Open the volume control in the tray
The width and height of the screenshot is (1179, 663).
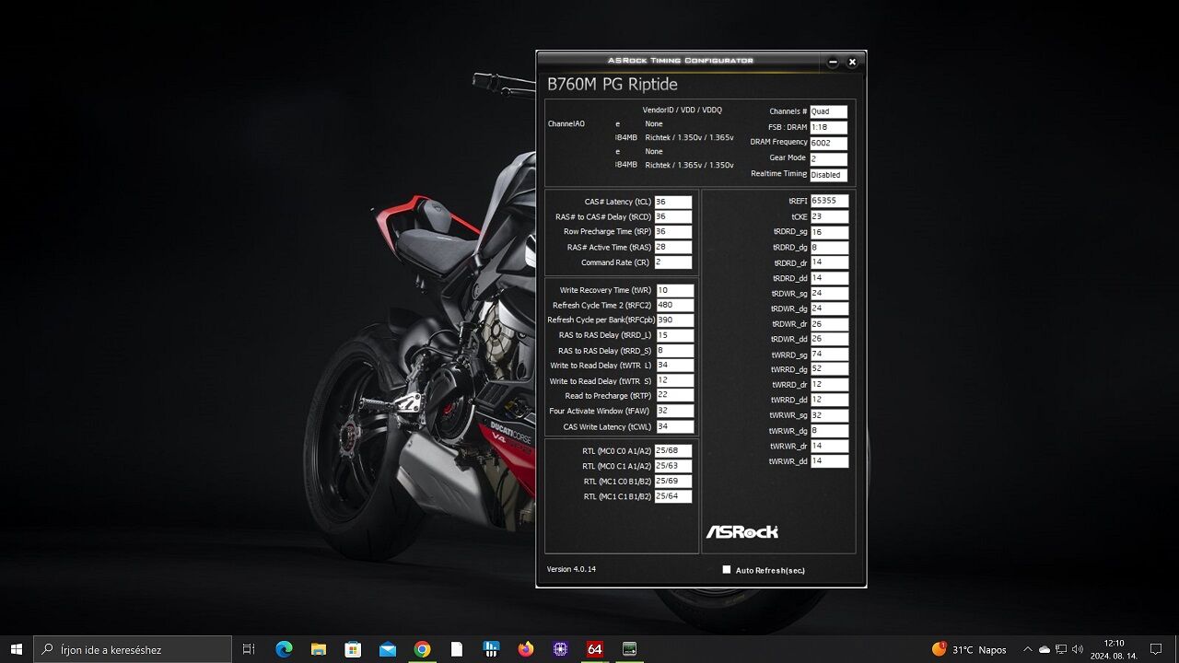click(x=1078, y=649)
